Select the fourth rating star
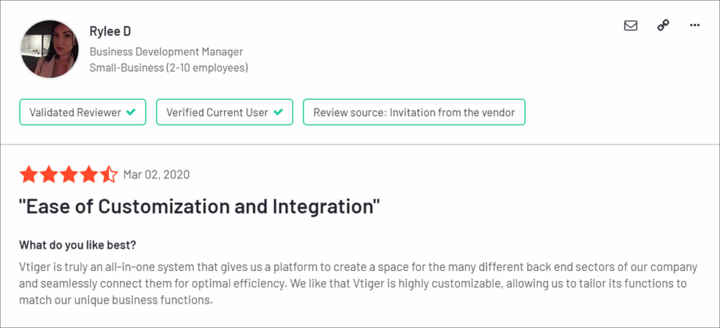Screen dimensions: 720x328 point(89,175)
